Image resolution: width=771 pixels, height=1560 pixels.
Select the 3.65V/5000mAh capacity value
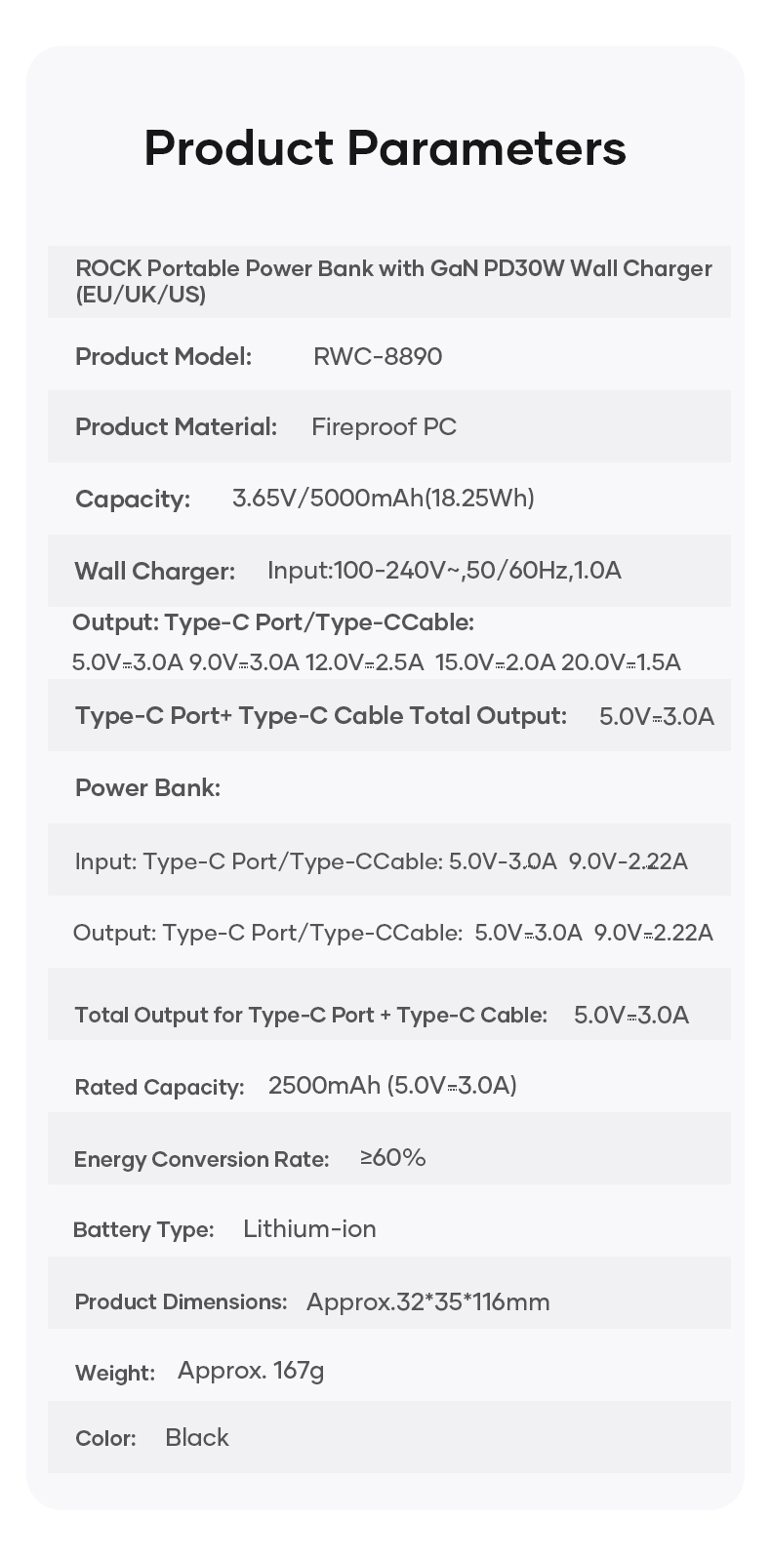click(383, 499)
